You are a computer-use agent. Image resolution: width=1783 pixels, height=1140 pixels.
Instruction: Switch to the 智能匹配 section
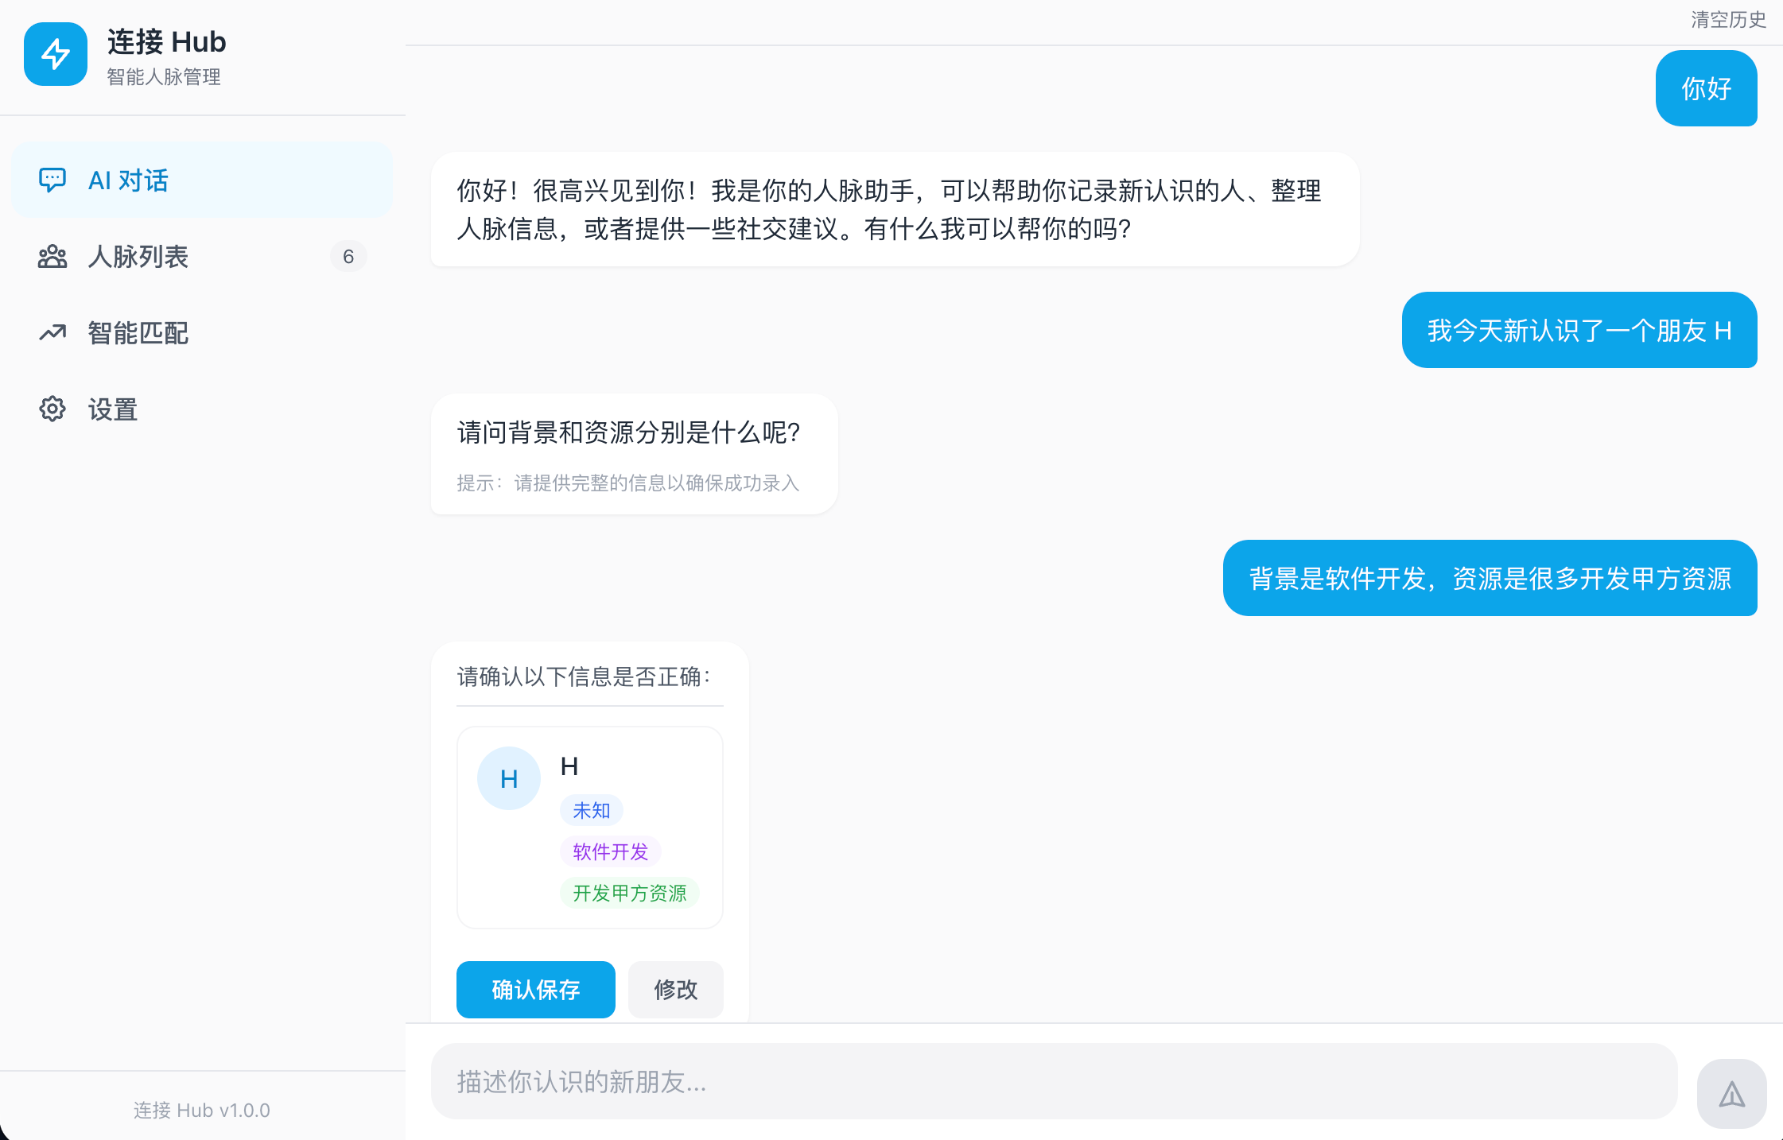click(x=138, y=332)
